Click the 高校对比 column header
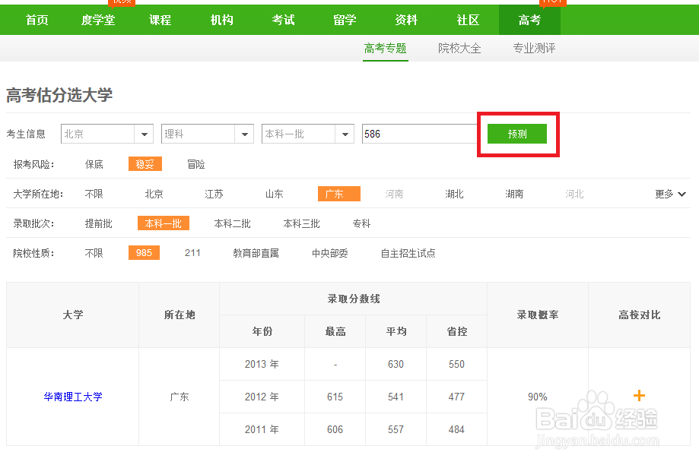Screen dimensions: 699x465 (x=639, y=315)
